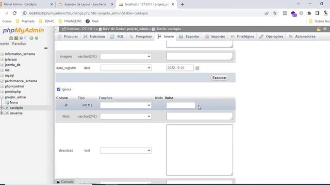Screen dimensions: 330x185
Task: Click the log out door icon
Action: tap(16, 38)
